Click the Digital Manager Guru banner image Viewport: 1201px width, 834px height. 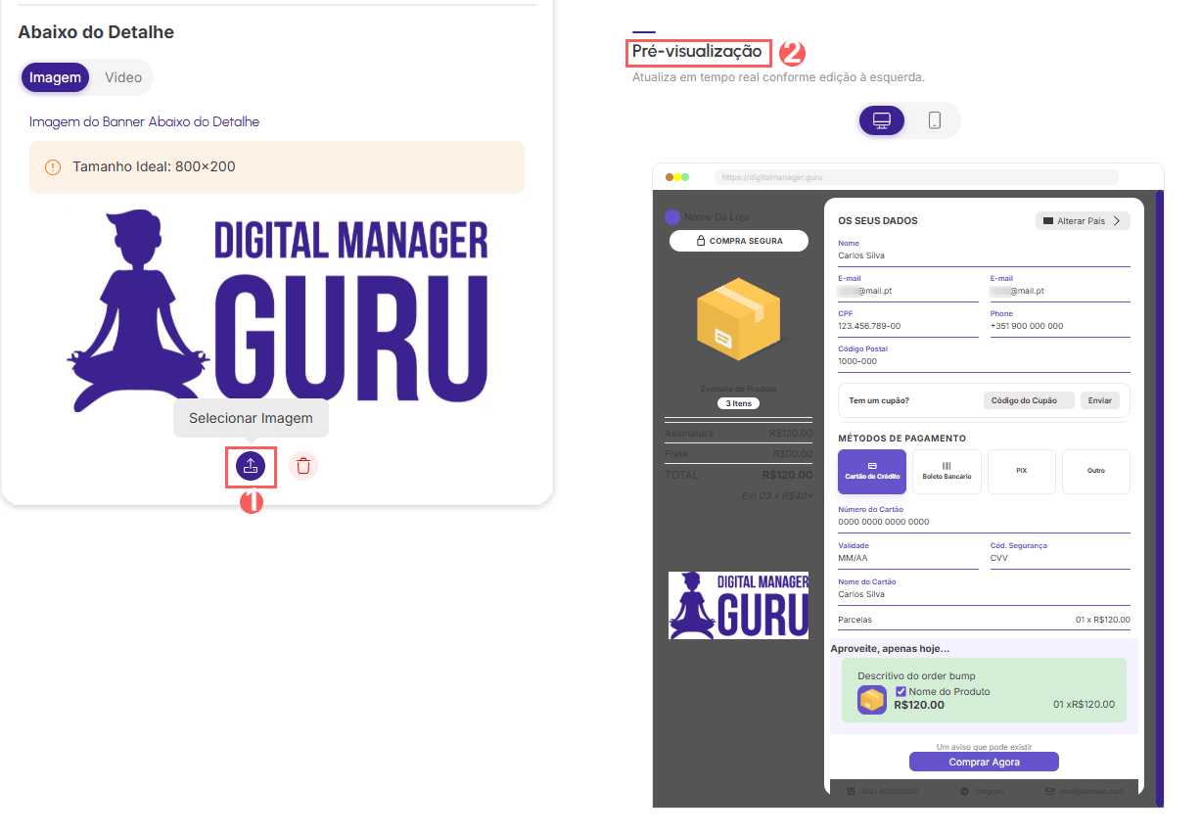[277, 308]
